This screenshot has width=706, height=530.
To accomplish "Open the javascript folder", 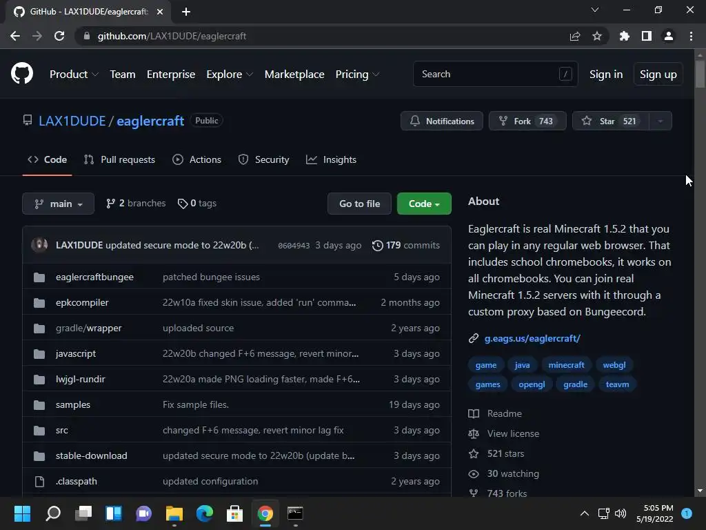I will pos(76,353).
